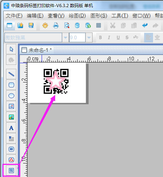
Task: Select left text alignment
Action: click(148, 38)
